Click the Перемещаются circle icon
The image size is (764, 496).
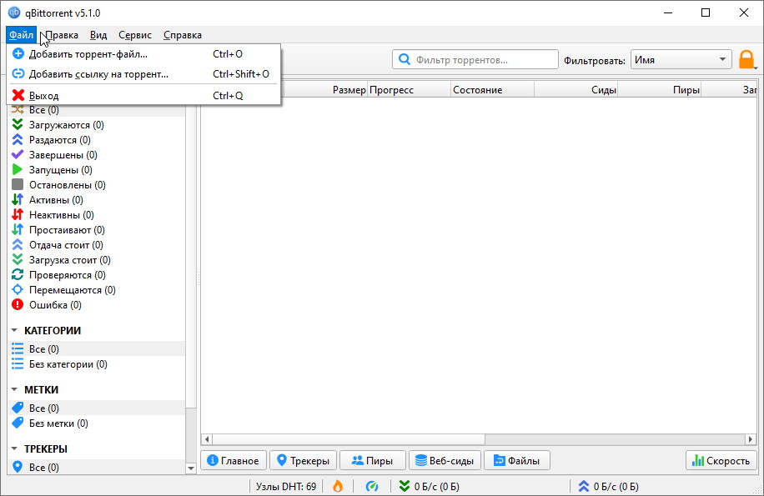coord(18,289)
